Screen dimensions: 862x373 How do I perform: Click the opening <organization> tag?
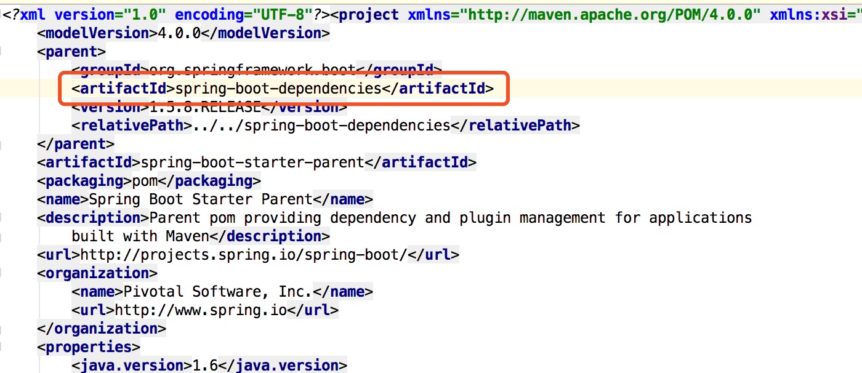point(97,273)
